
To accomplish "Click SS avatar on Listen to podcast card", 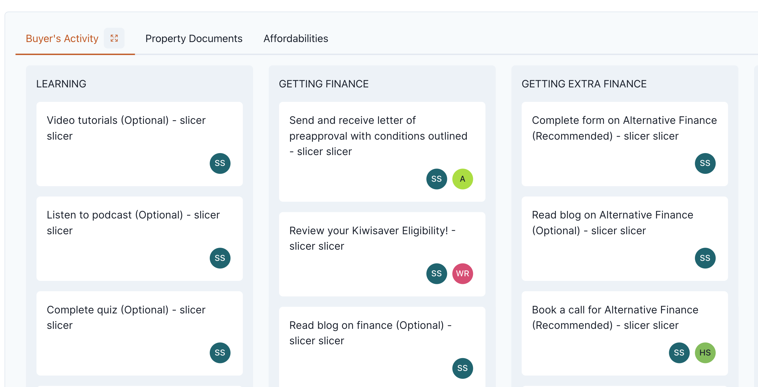I will pos(220,258).
